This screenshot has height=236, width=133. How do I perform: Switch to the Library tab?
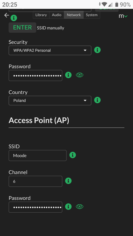pyautogui.click(x=41, y=15)
